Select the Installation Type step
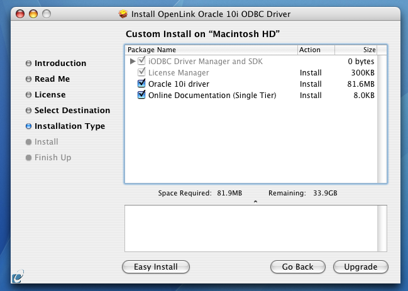Image resolution: width=408 pixels, height=291 pixels. [x=70, y=126]
